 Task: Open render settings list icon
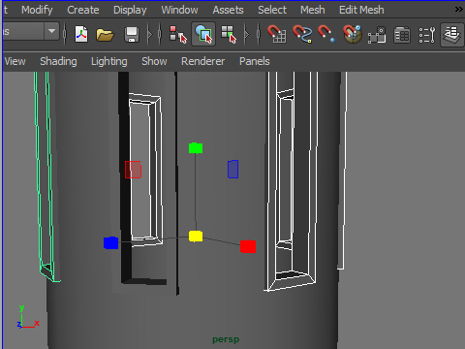click(426, 35)
